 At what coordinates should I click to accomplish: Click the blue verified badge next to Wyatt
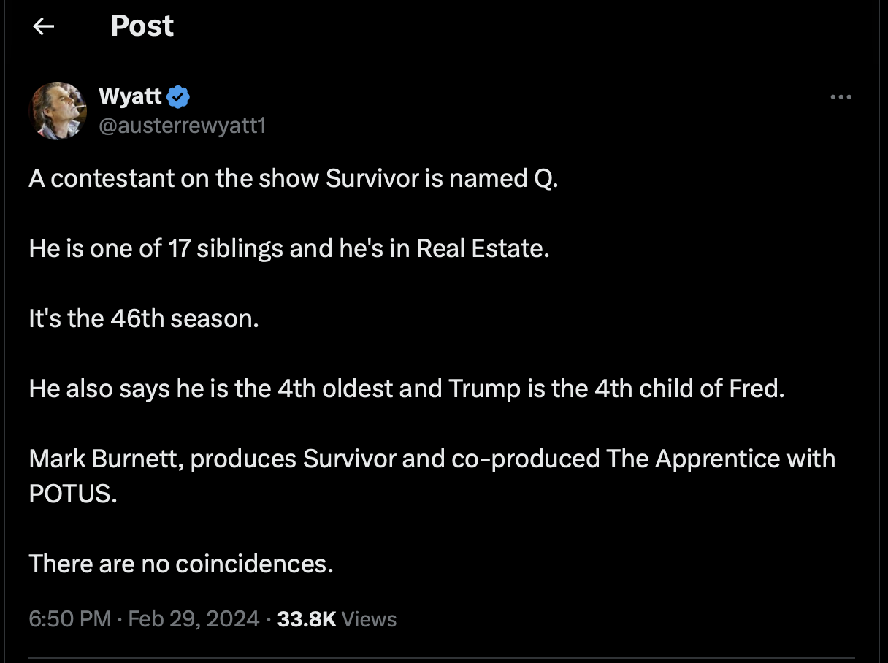[x=179, y=96]
